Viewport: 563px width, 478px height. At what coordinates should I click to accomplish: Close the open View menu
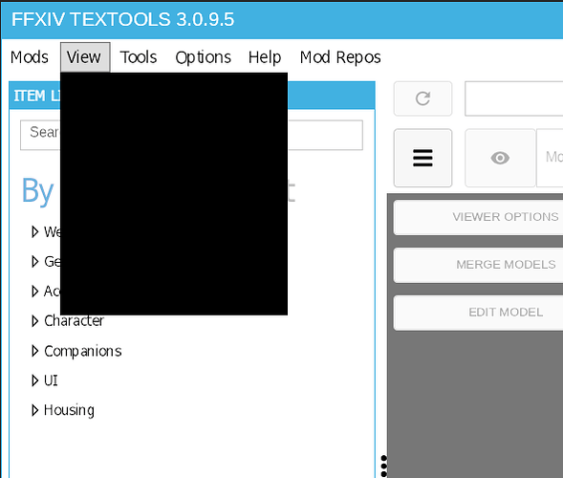click(x=85, y=57)
